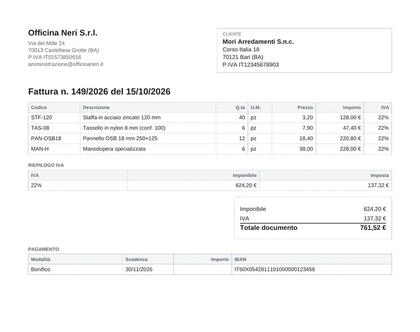Click the invoice title Fattura n. 149/2026
Screen dimensions: 420x332
(x=68, y=92)
